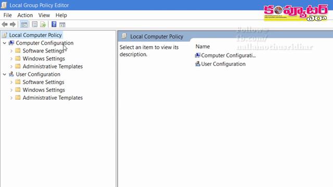Click the Computer Configuration icon in tree

[x=11, y=43]
